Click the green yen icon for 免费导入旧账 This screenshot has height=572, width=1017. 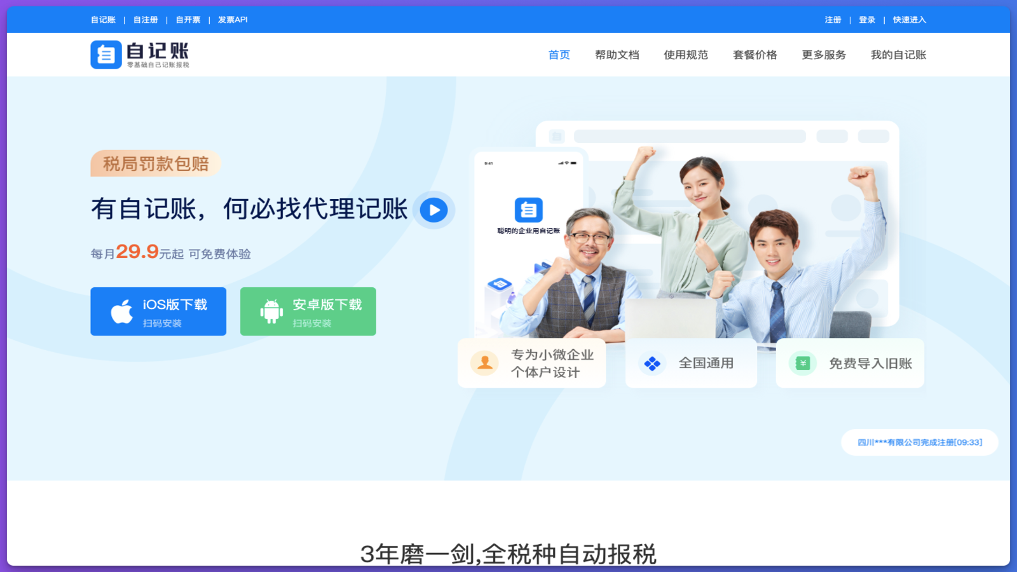click(x=803, y=364)
